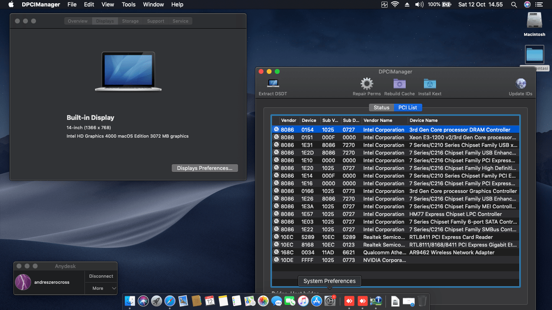This screenshot has height=310, width=552.
Task: Open System Preferences gear in Dock
Action: 330,301
